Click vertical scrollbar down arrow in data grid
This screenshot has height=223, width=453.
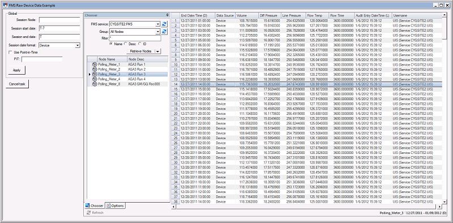tap(445, 201)
